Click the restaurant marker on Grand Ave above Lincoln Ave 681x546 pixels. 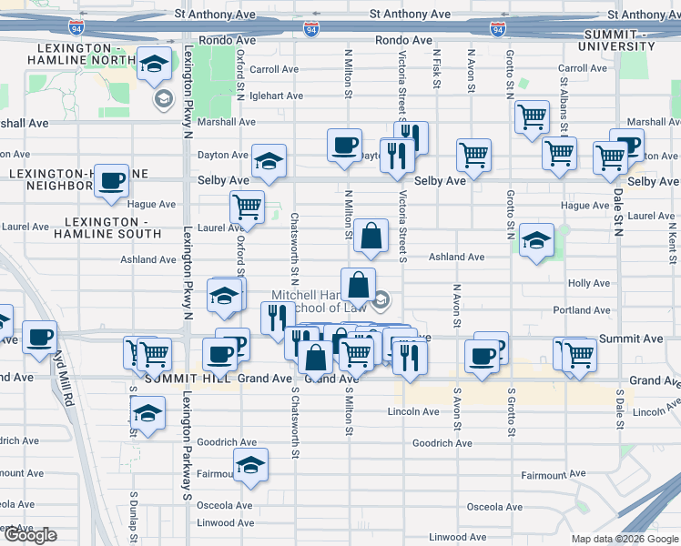(410, 360)
